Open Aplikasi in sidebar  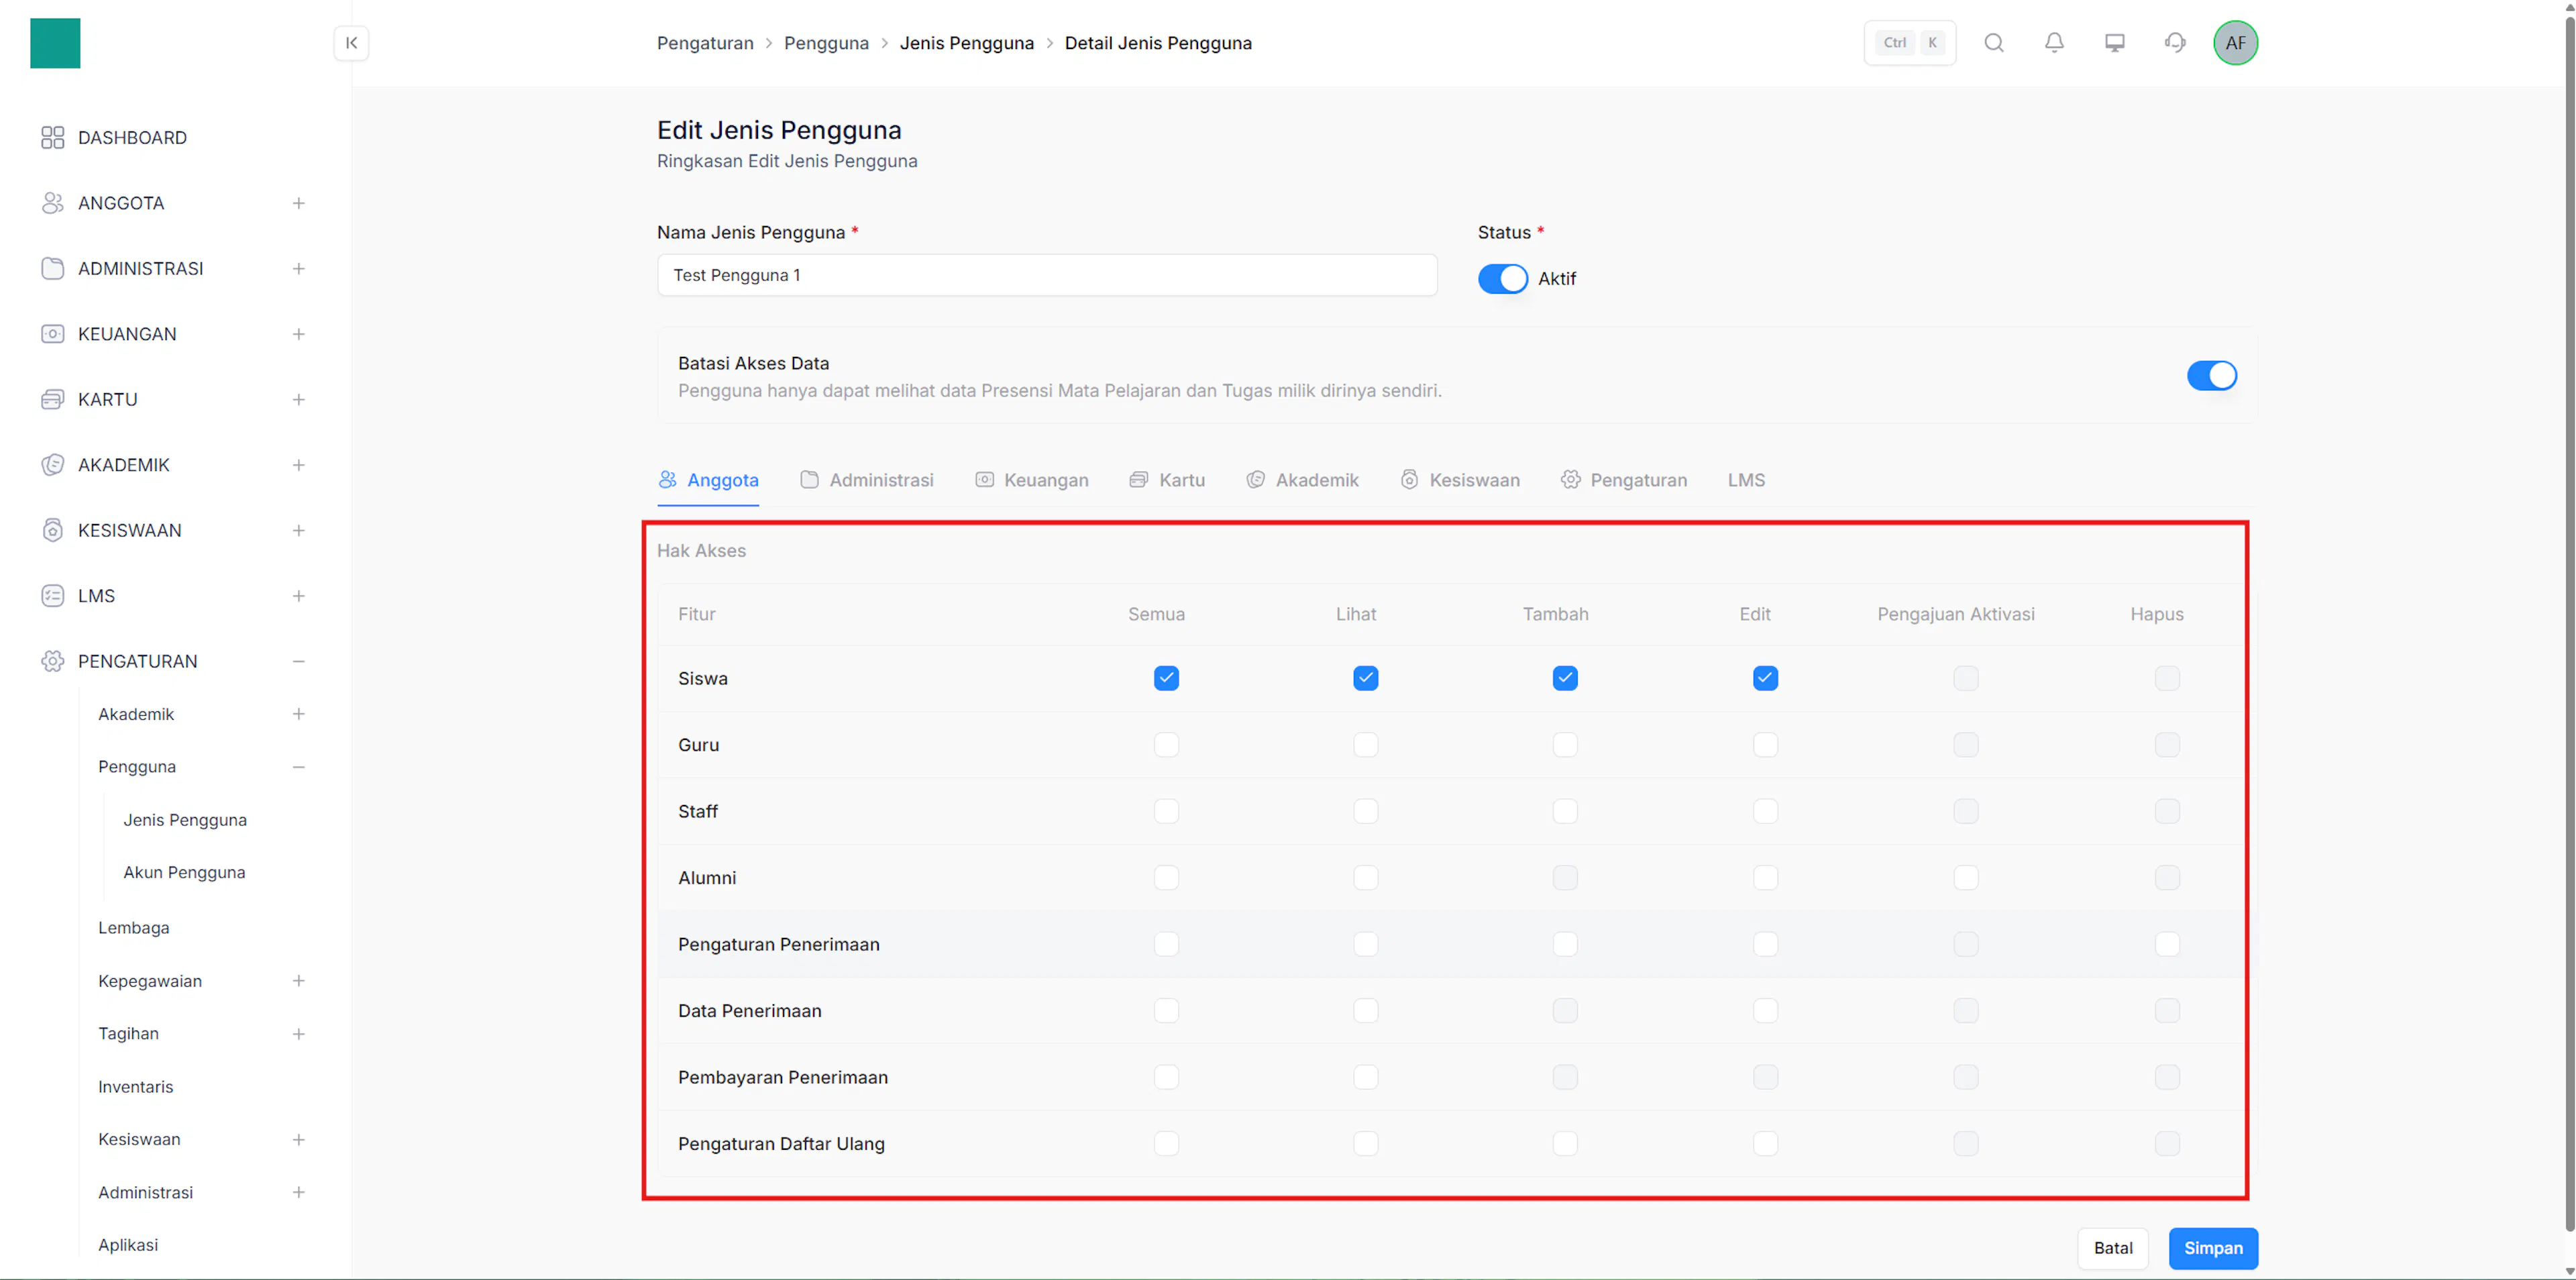tap(128, 1245)
